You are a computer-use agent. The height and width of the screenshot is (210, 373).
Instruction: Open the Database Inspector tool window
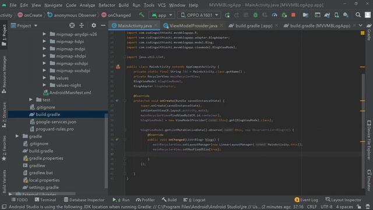[x=84, y=199]
